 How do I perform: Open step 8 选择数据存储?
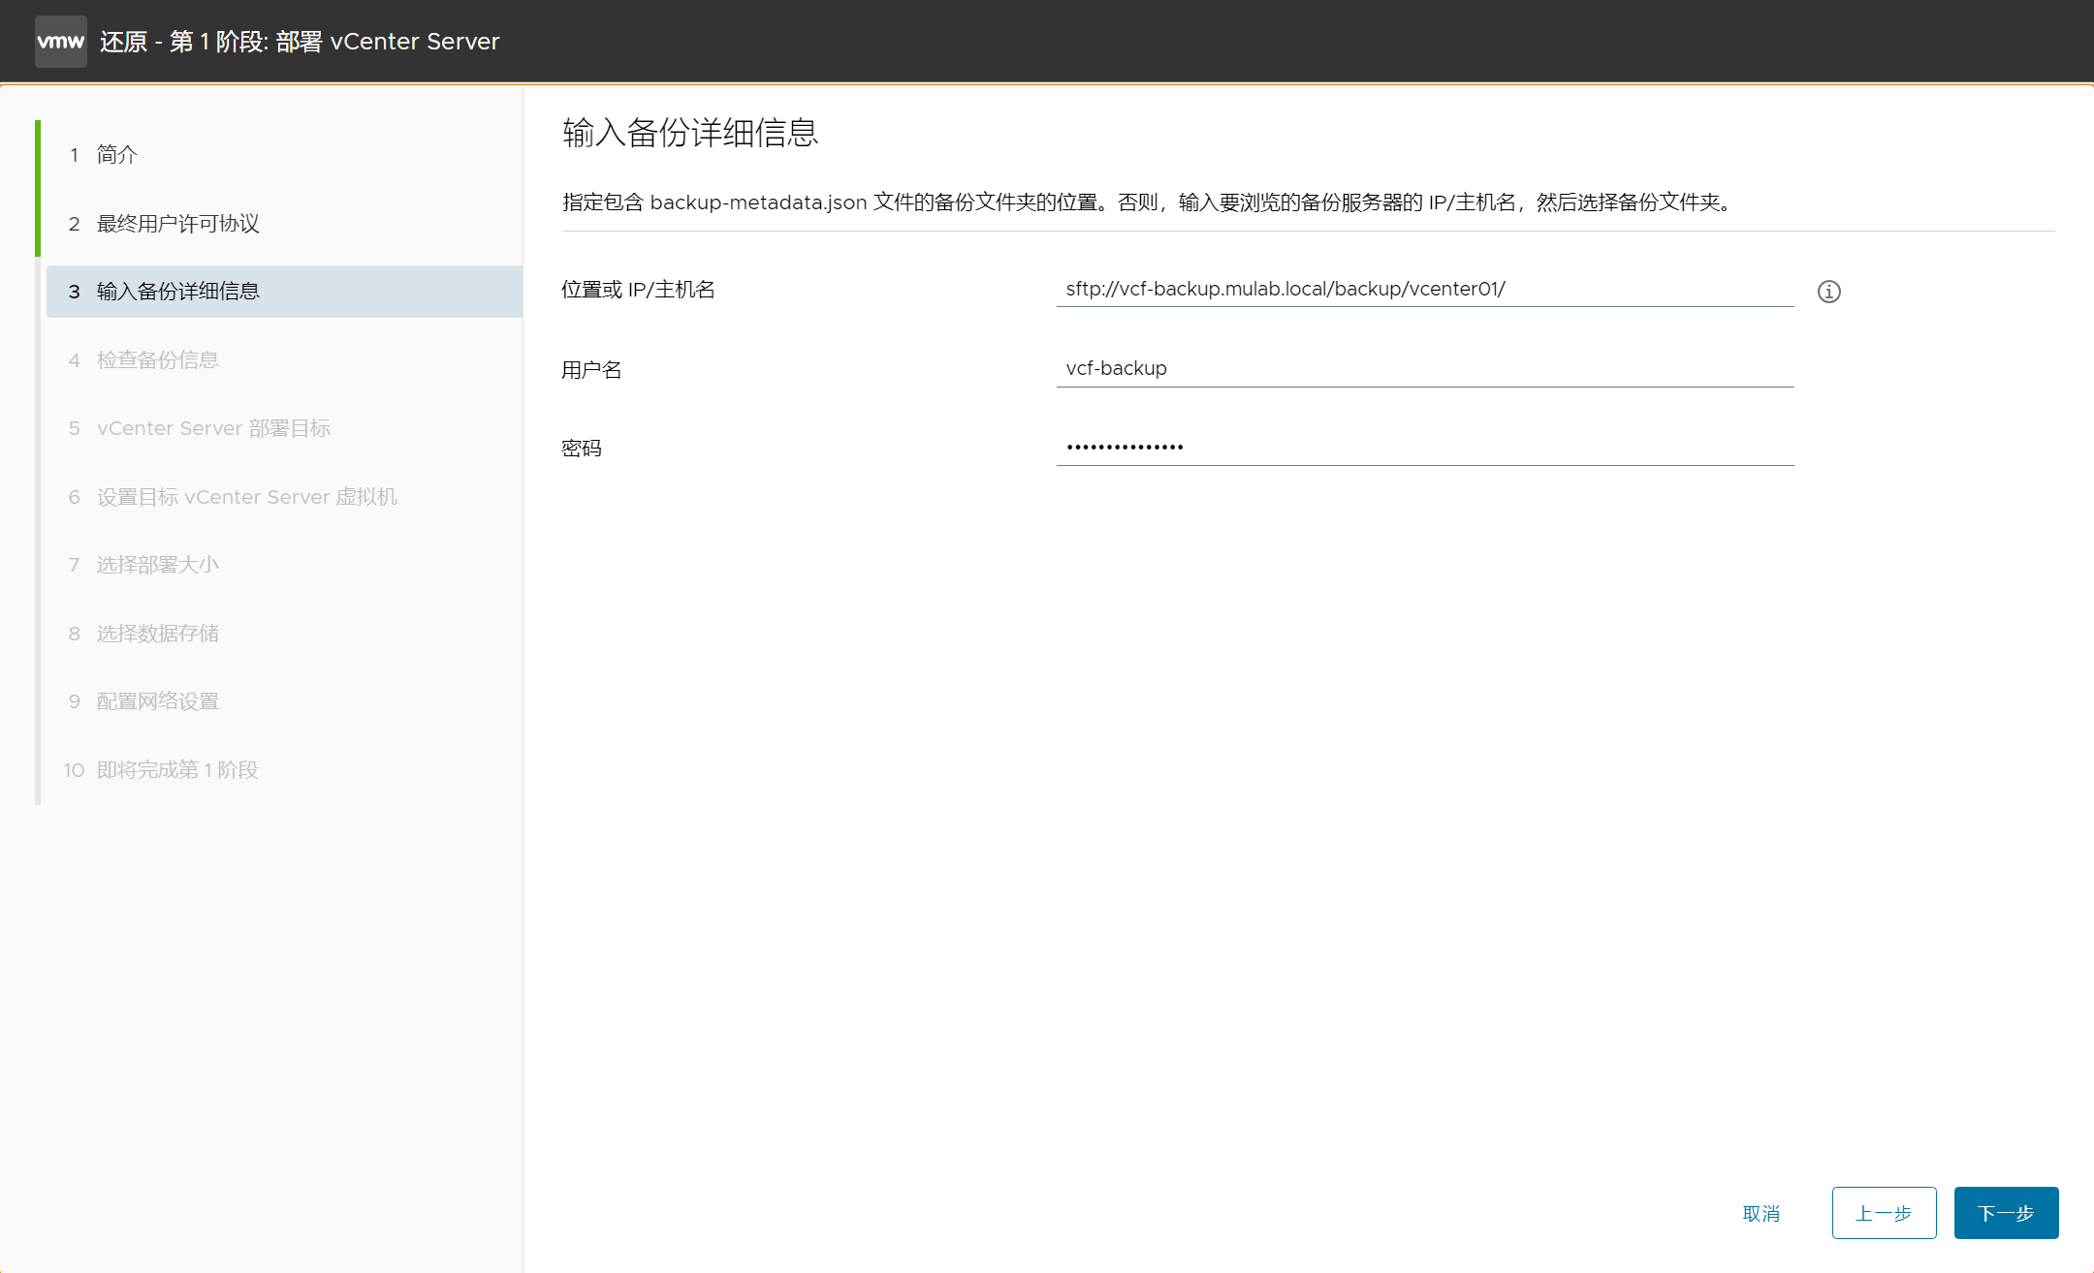[157, 634]
